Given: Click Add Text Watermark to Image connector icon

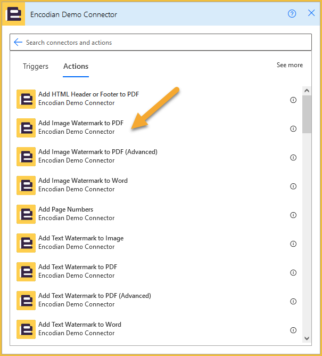Looking at the screenshot, I should (x=26, y=243).
